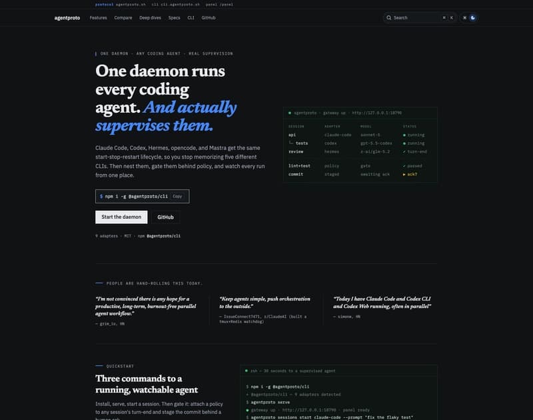Click the panel /panel top link
The image size is (533, 420).
click(219, 5)
